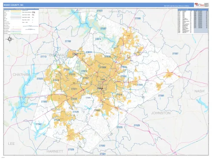Select ZIP code label 27597
The image size is (212, 159).
click(x=175, y=53)
